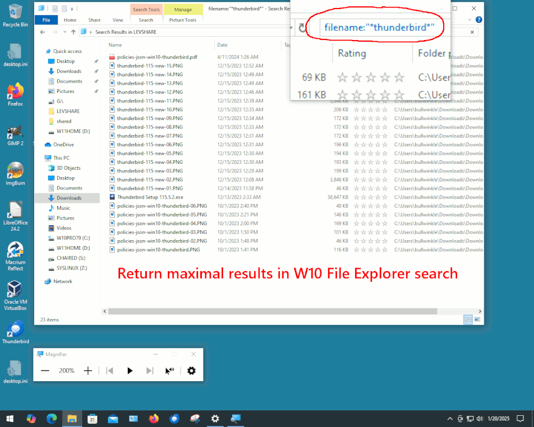This screenshot has width=534, height=427.
Task: Open Microsoft Store from taskbar
Action: coord(92,418)
